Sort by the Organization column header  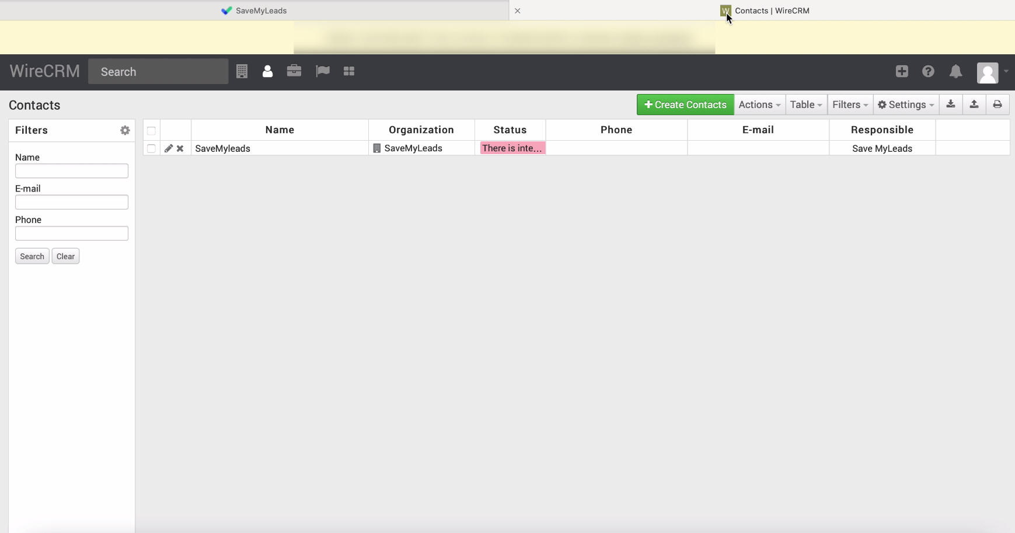click(421, 130)
